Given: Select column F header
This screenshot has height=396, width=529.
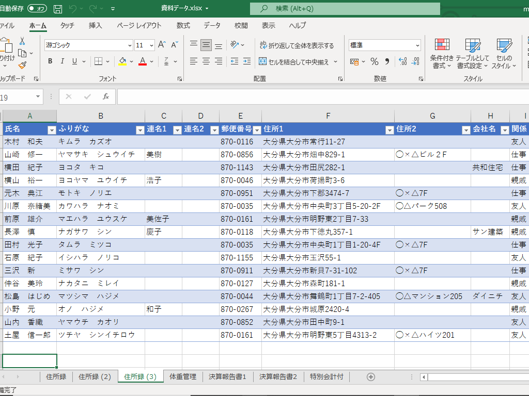Looking at the screenshot, I should [x=328, y=116].
